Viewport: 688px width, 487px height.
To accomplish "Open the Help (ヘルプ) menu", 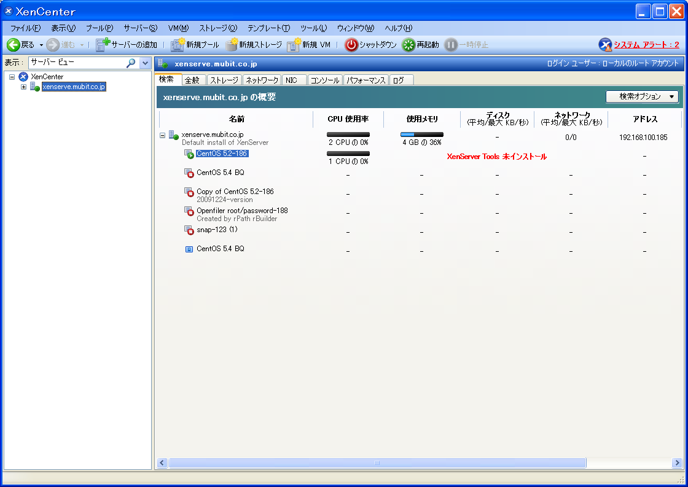I will click(x=399, y=28).
